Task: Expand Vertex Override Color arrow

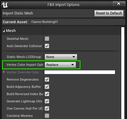Action: pos(4,72)
